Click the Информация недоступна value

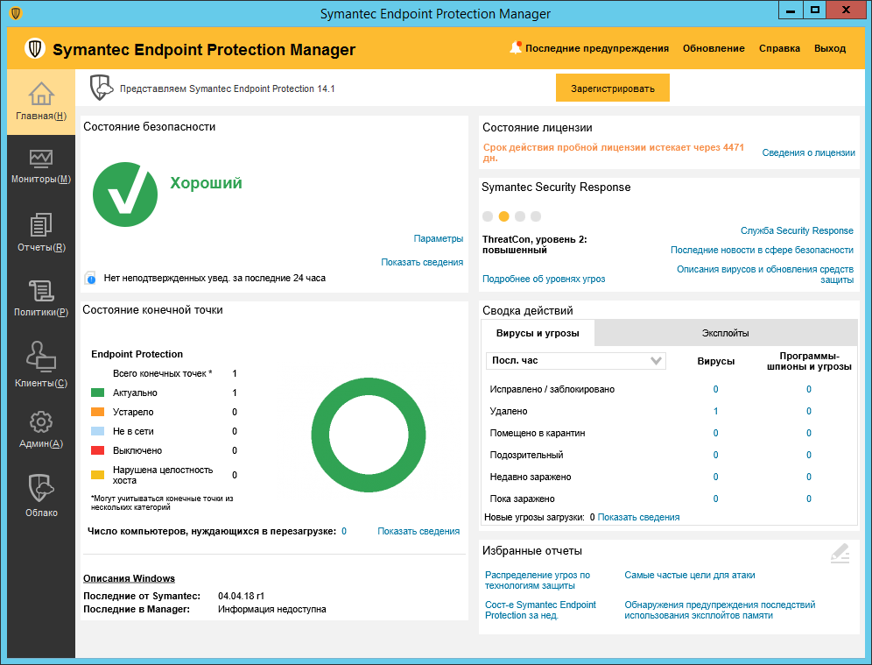pos(272,609)
